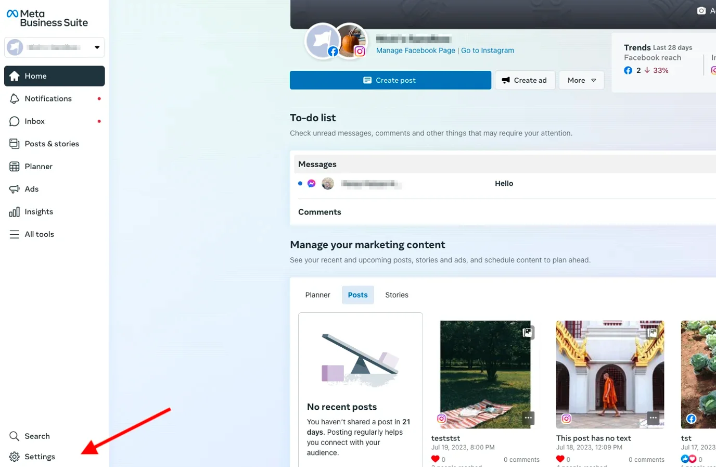716x467 pixels.
Task: Switch to the Stories tab
Action: [x=397, y=295]
